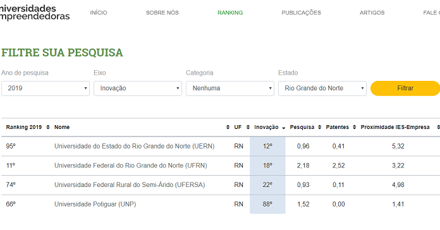
Task: Open the PUBLICAÇÕES menu item
Action: [301, 13]
